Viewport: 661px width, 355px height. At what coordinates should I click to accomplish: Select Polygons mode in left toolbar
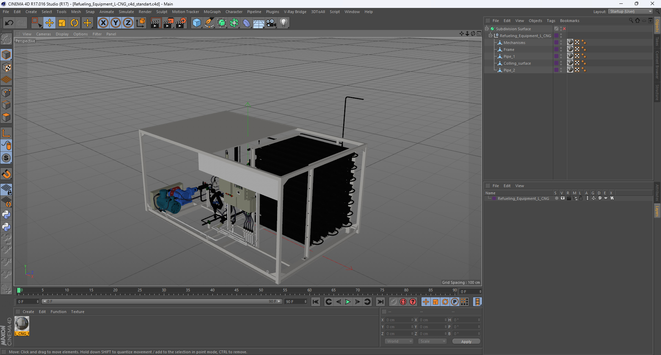click(6, 118)
